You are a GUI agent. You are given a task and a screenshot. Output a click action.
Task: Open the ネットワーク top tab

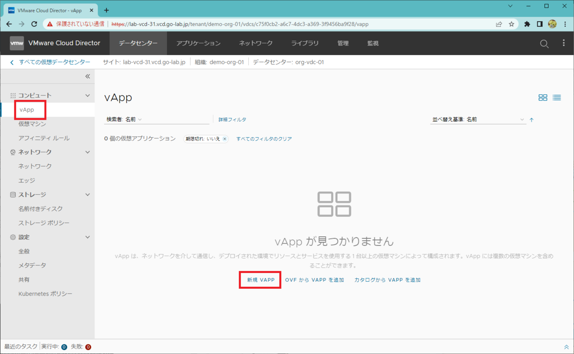256,43
